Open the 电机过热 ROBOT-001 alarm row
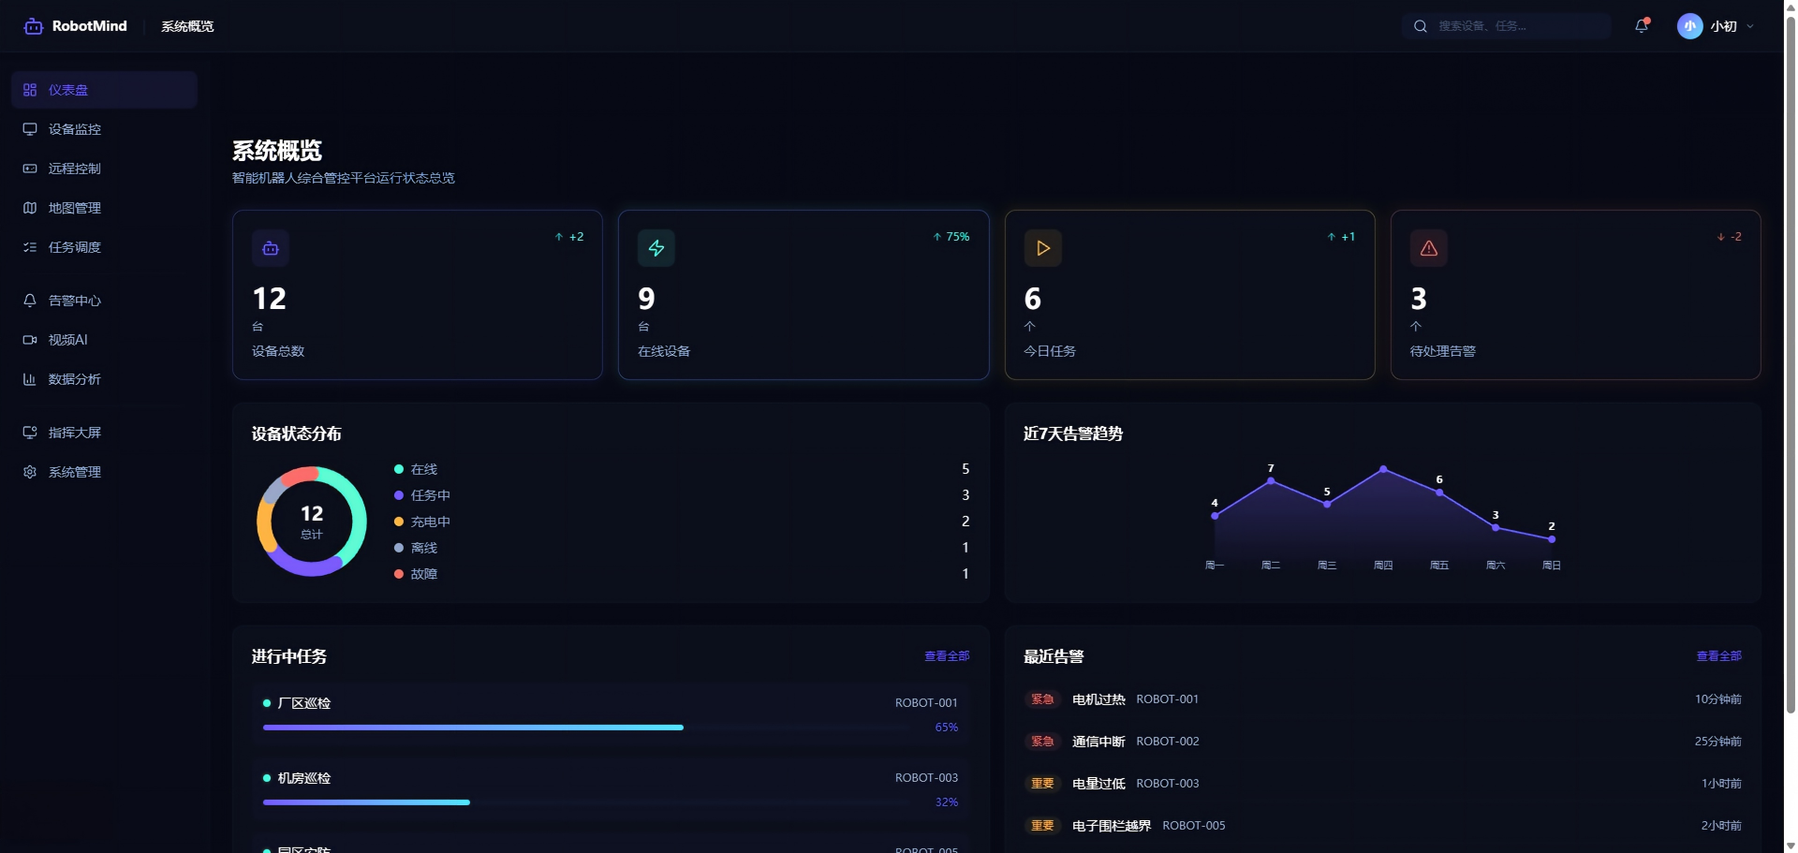 coord(1383,699)
